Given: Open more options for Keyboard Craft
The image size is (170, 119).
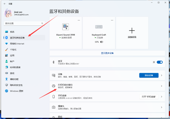Looking at the screenshot, I should (112, 20).
